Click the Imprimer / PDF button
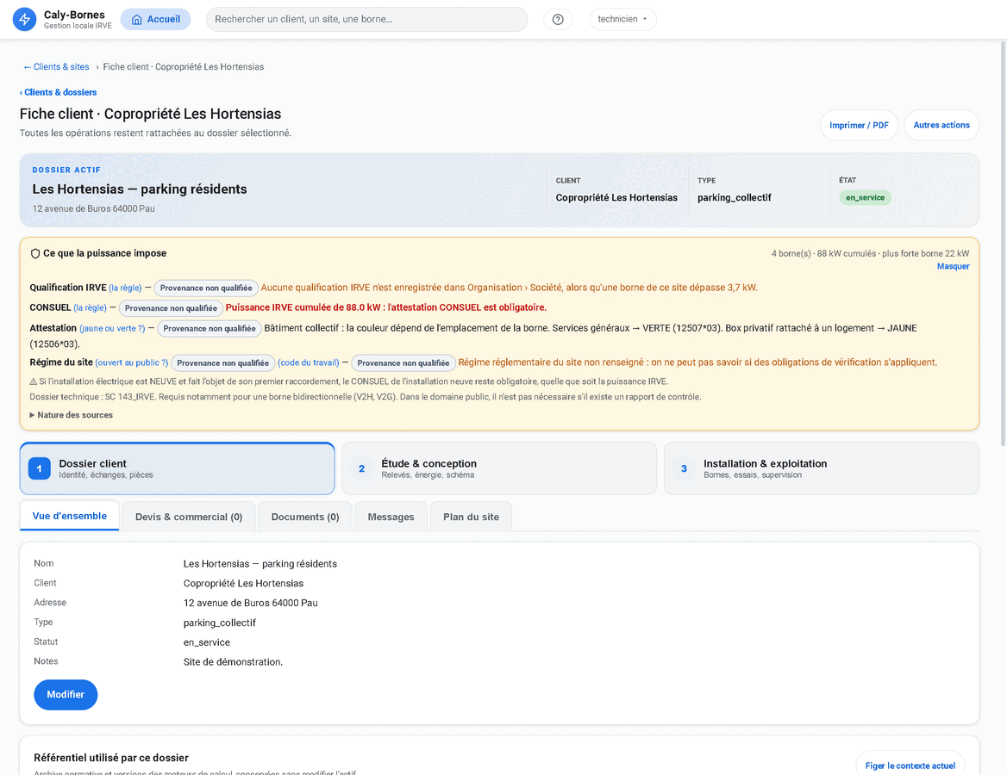Viewport: 1007px width, 775px height. click(x=859, y=125)
